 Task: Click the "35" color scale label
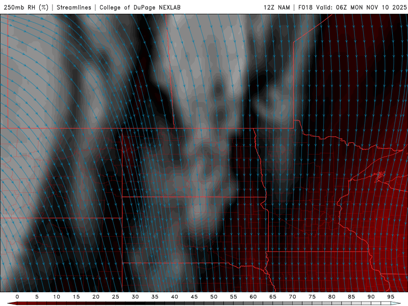[155, 297]
